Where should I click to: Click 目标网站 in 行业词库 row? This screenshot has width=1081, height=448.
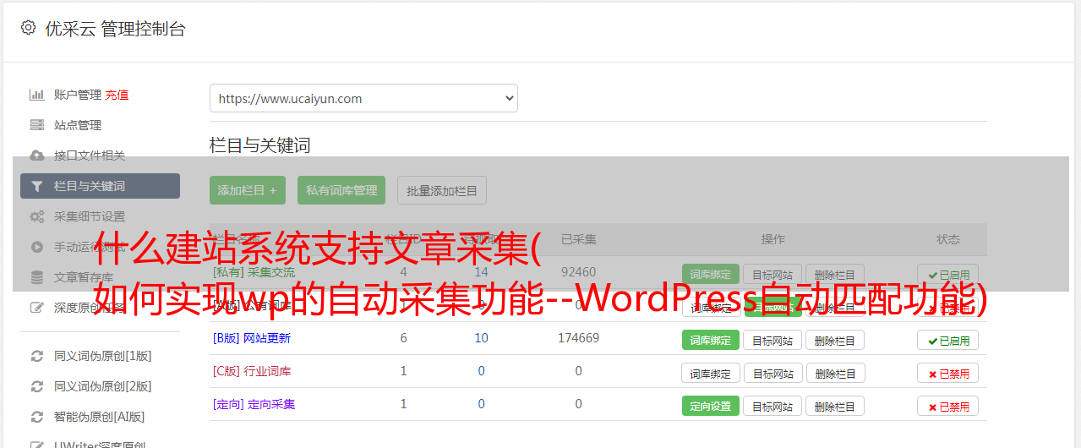(x=773, y=373)
